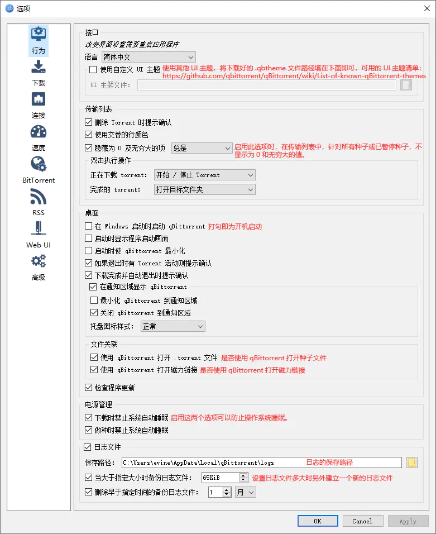Click the log save path folder browse icon
Image resolution: width=436 pixels, height=534 pixels.
pos(411,463)
